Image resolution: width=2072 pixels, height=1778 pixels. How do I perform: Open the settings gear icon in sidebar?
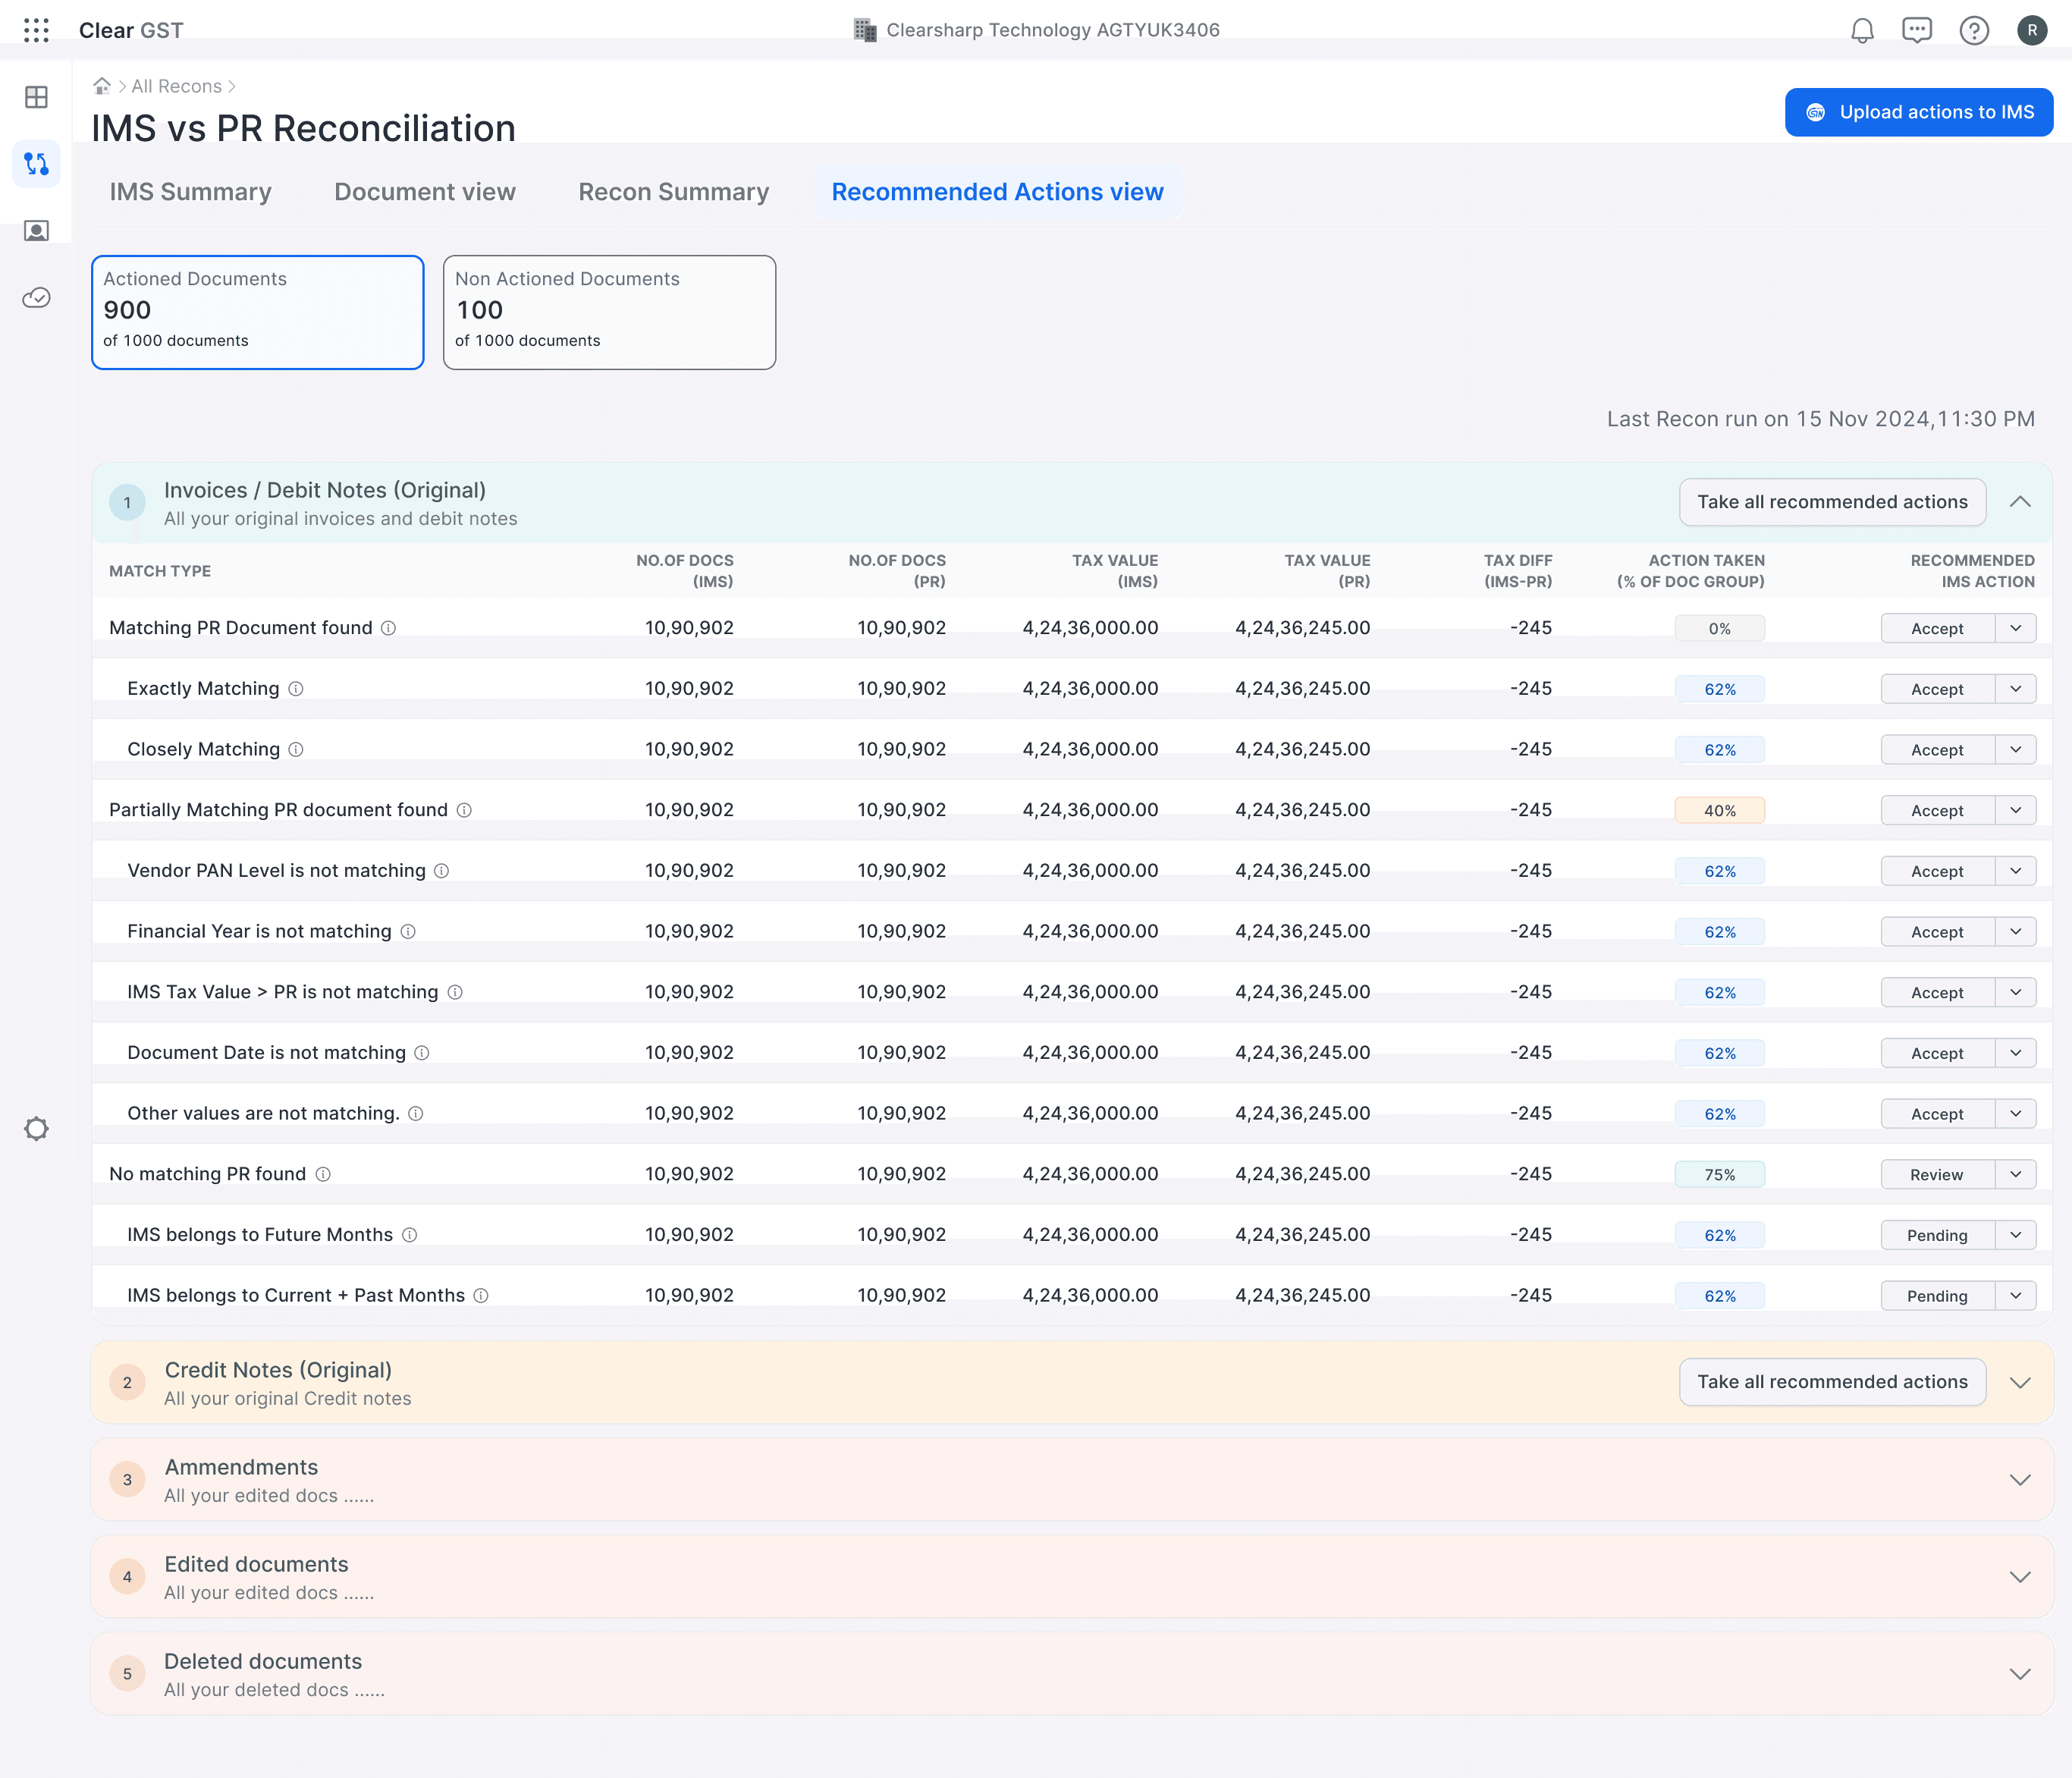click(36, 1129)
